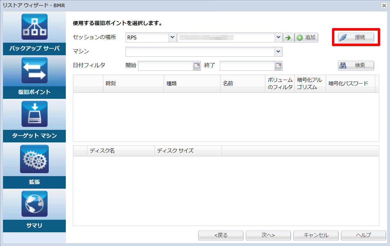Open the 終了 date calendar picker
Screen dimensions: 390x246
(279, 66)
